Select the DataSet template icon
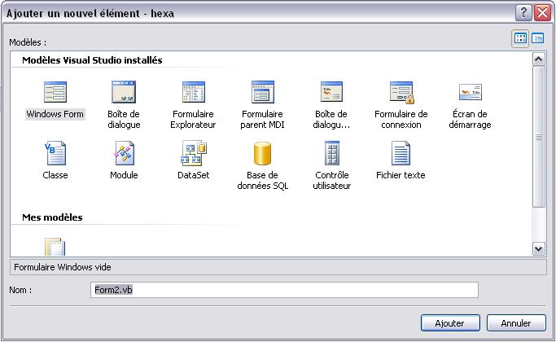 (193, 153)
